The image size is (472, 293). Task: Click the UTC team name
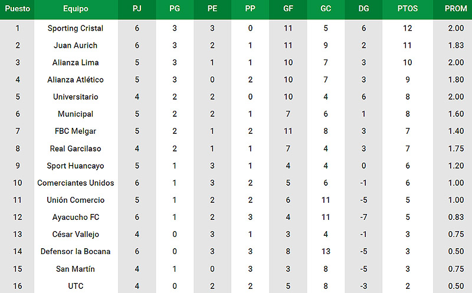pos(76,286)
